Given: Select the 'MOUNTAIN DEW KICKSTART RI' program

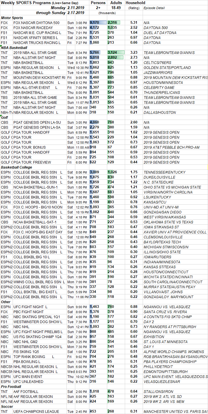Looking at the screenshot, I should click(39, 77).
